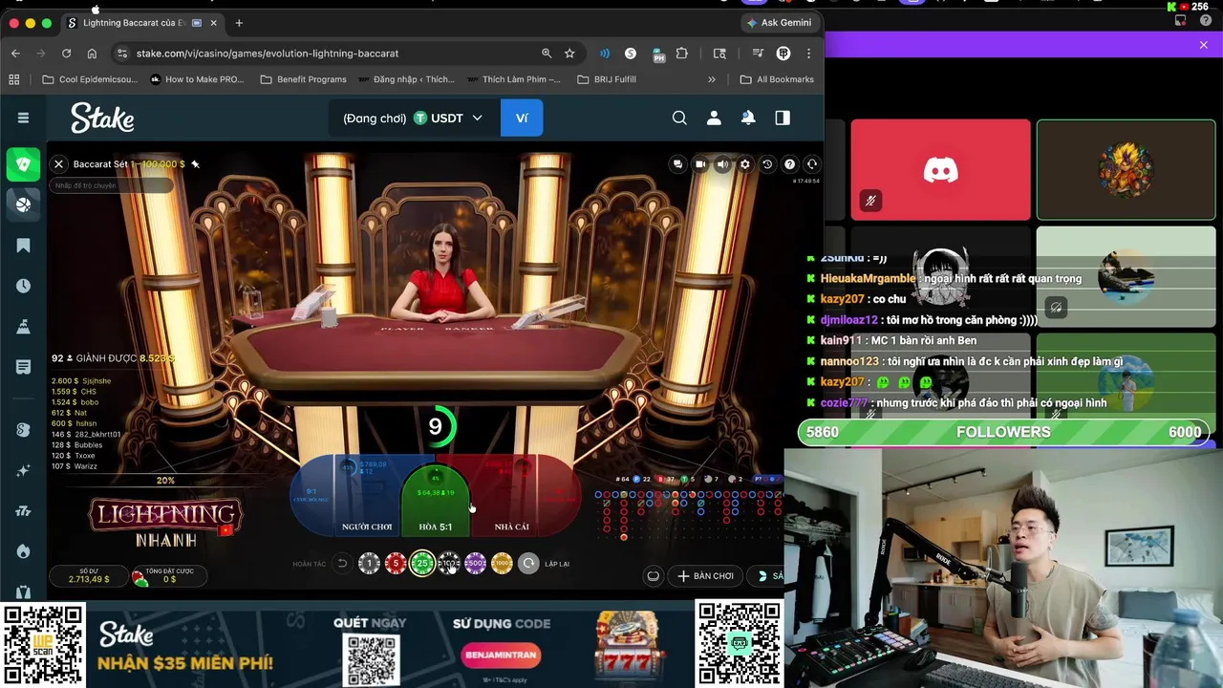
Task: Close the purple banner with X
Action: point(1203,45)
